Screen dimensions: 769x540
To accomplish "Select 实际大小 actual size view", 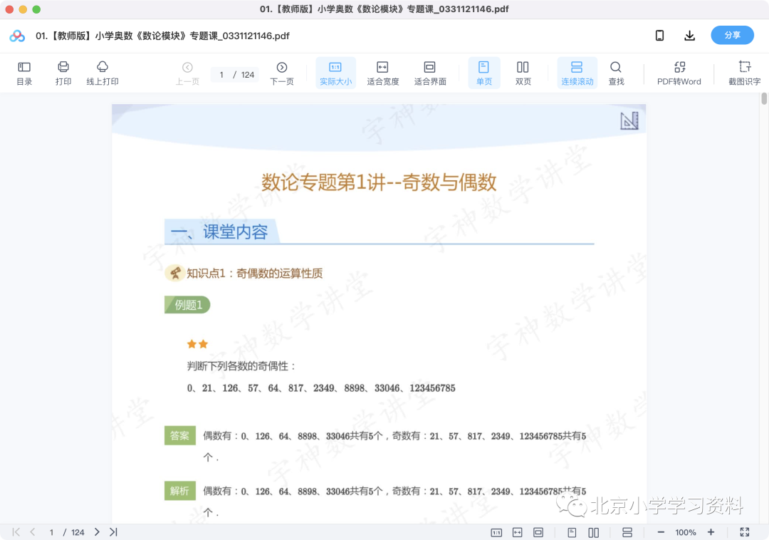I will [335, 73].
